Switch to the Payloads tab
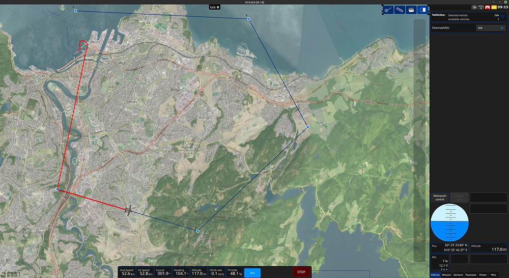Screen dimensions: 509x278 (x=470, y=275)
